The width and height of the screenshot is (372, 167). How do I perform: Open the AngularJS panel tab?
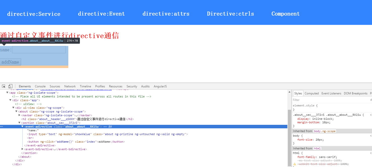(160, 86)
